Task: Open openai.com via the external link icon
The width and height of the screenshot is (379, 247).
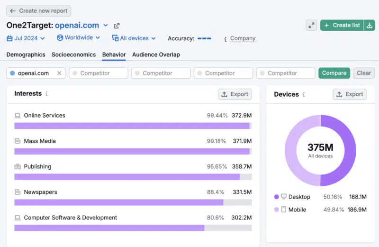Action: coord(117,26)
